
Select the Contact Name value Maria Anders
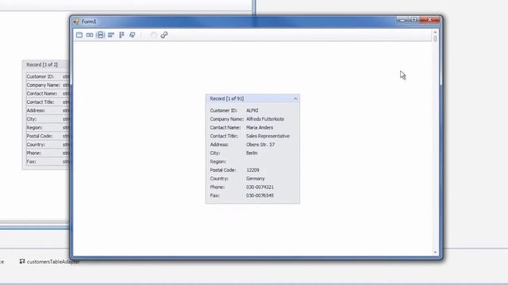tap(260, 127)
